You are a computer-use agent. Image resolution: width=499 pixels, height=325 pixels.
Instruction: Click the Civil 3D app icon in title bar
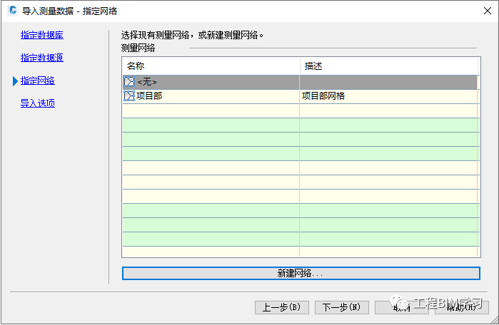(x=12, y=10)
